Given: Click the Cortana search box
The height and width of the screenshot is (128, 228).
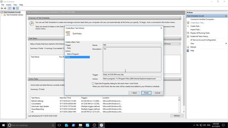Looking at the screenshot, I should pos(31,125).
